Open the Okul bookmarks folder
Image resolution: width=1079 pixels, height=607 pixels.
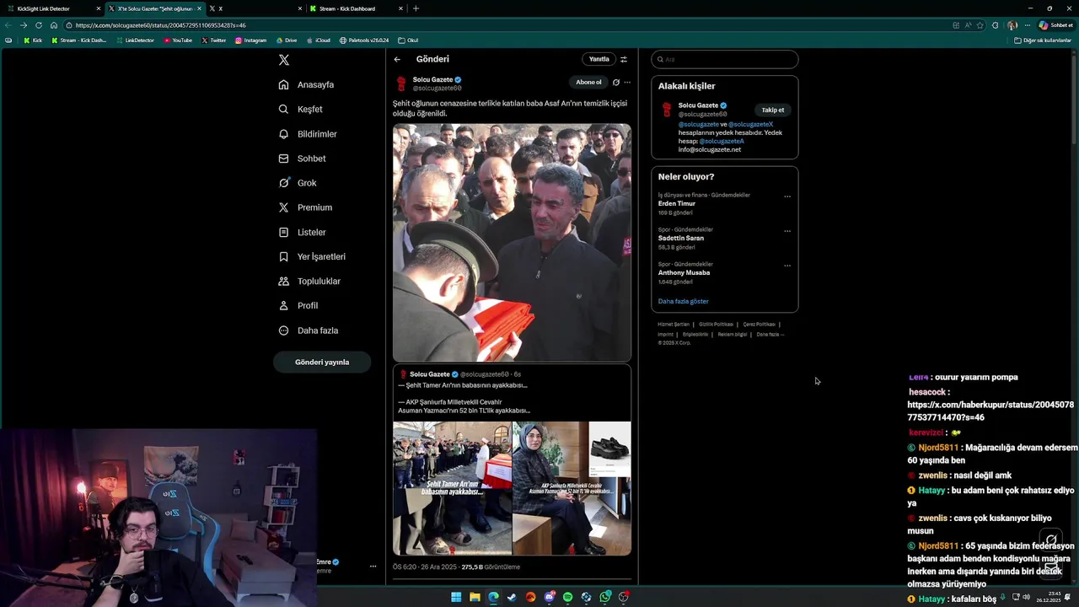click(408, 40)
